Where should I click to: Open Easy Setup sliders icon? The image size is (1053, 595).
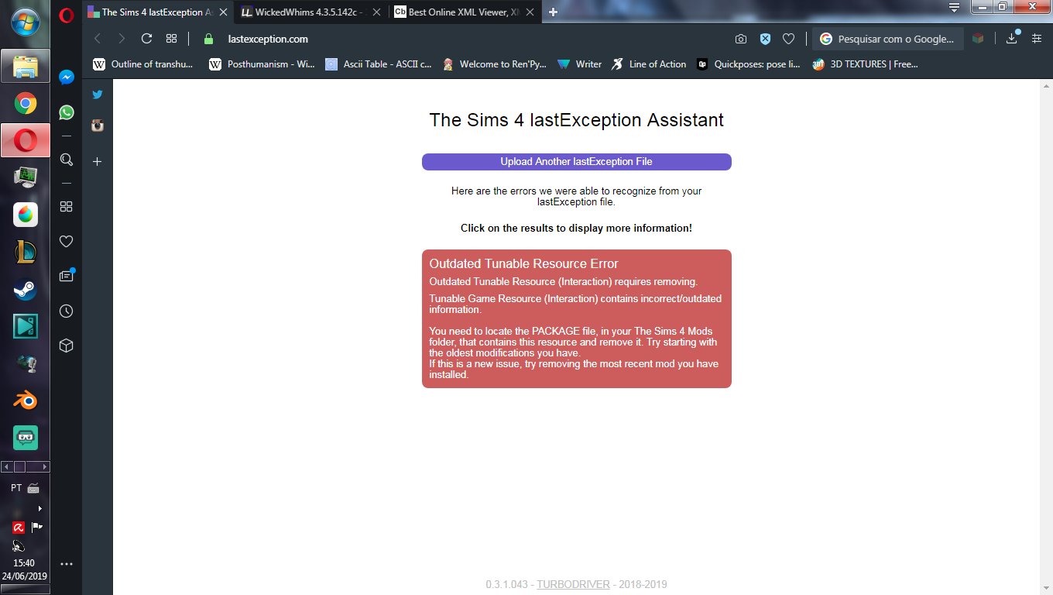[1037, 39]
